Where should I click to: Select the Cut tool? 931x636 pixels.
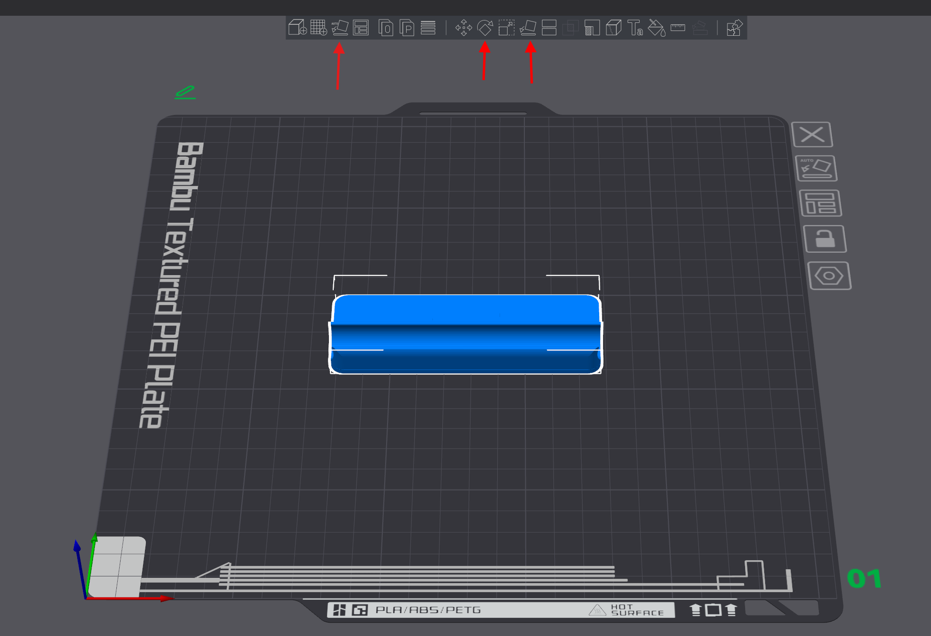point(549,28)
